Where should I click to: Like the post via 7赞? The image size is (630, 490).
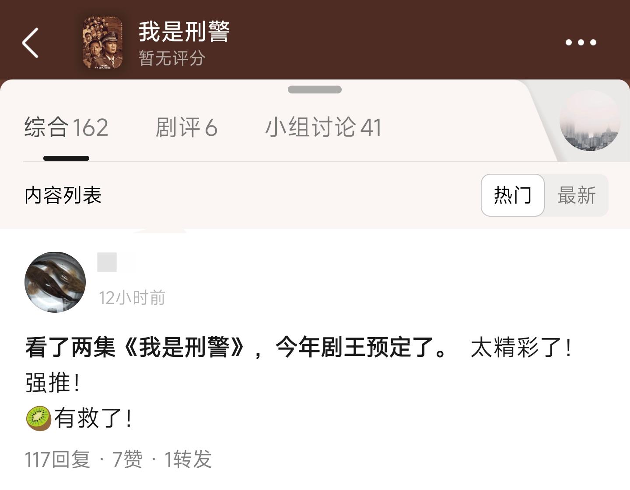(x=127, y=459)
